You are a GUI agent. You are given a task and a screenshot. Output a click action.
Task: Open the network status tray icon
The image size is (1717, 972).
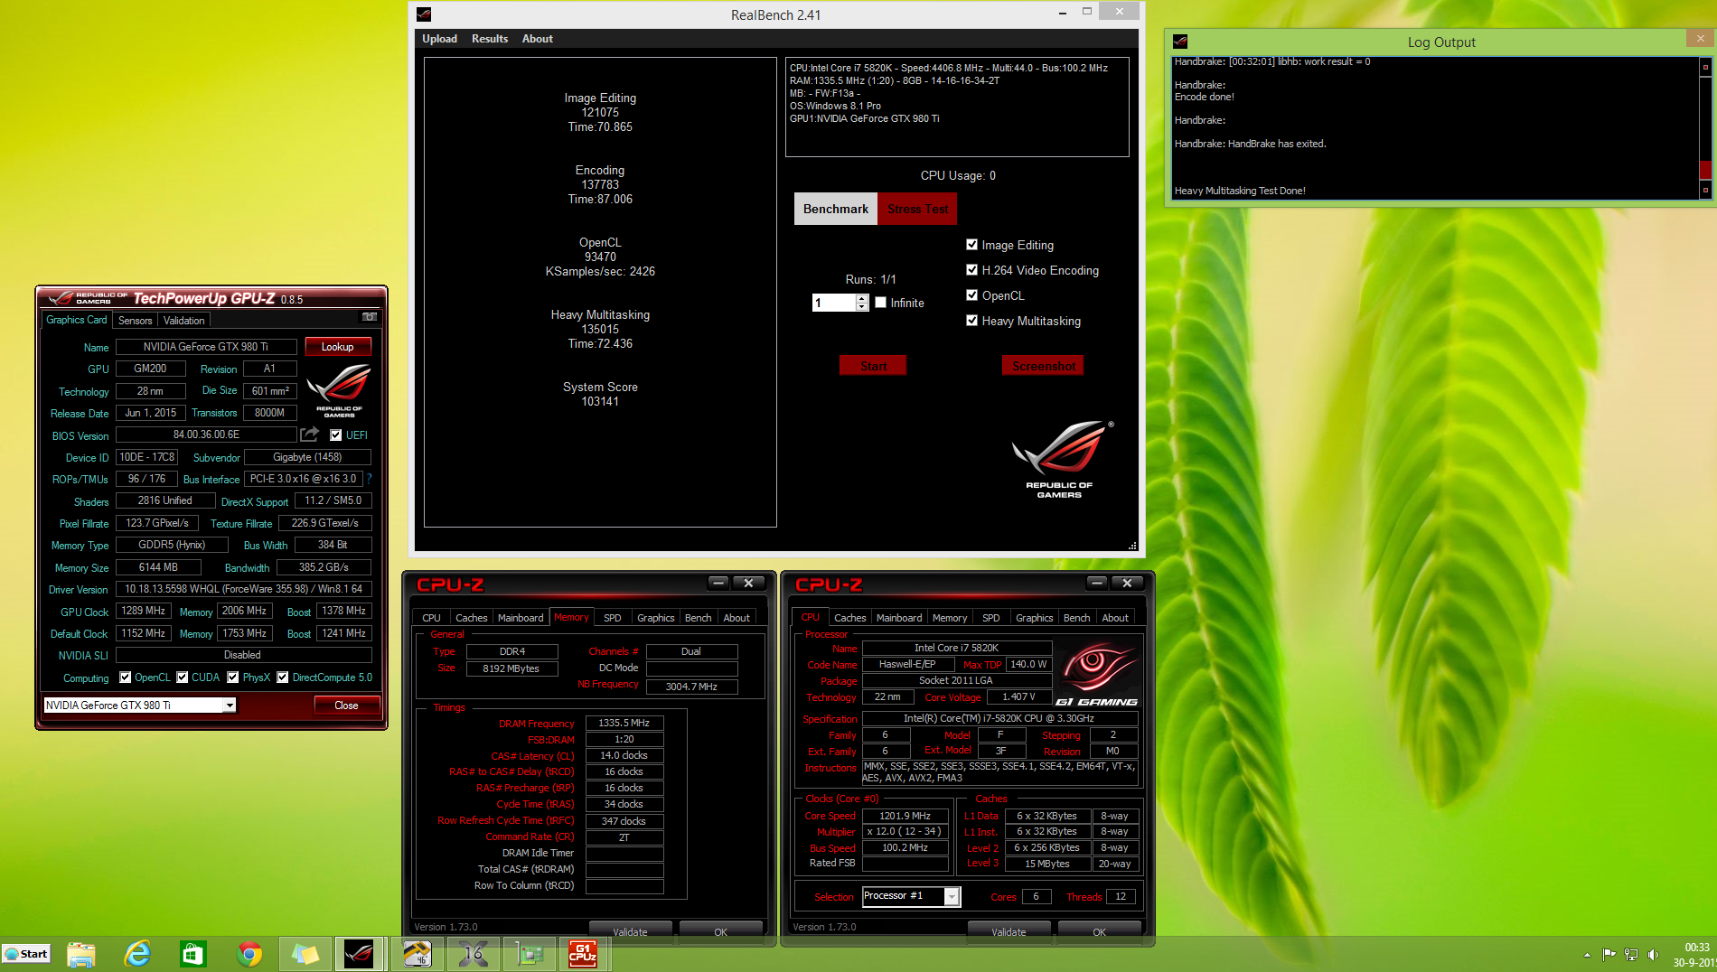tap(1631, 955)
